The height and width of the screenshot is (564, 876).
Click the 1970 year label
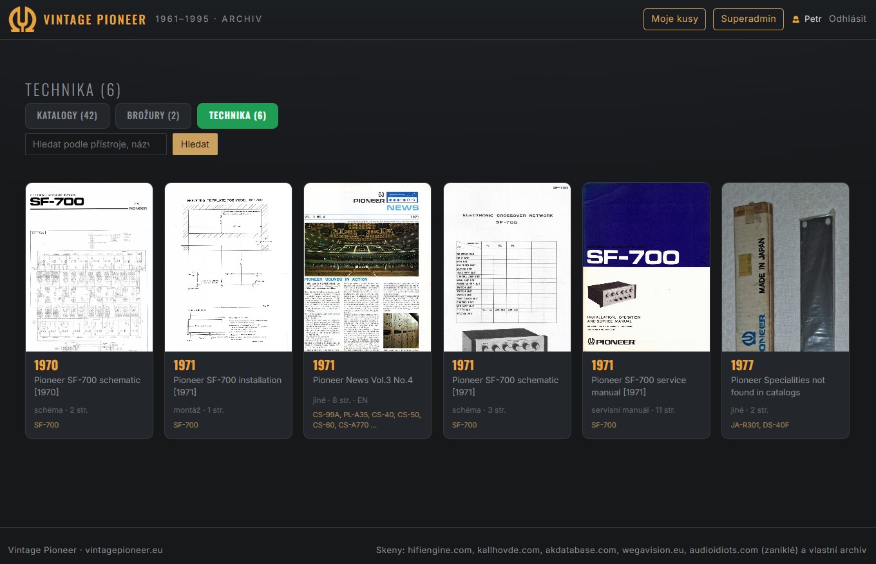click(x=46, y=366)
